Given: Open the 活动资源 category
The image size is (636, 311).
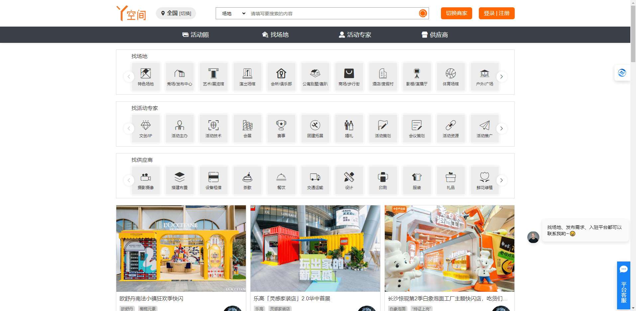Looking at the screenshot, I should coord(451,129).
